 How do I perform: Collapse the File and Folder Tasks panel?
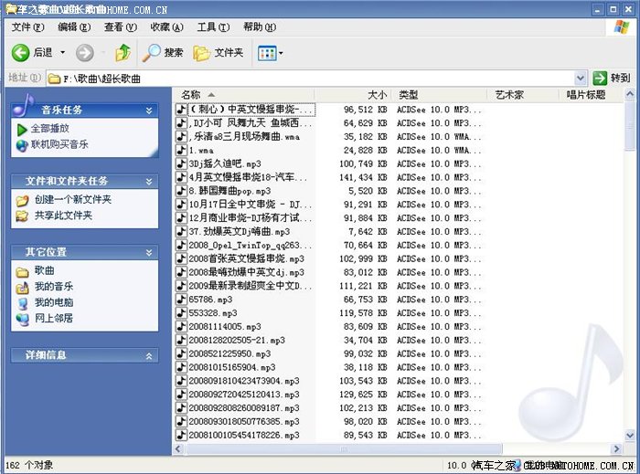tap(149, 181)
